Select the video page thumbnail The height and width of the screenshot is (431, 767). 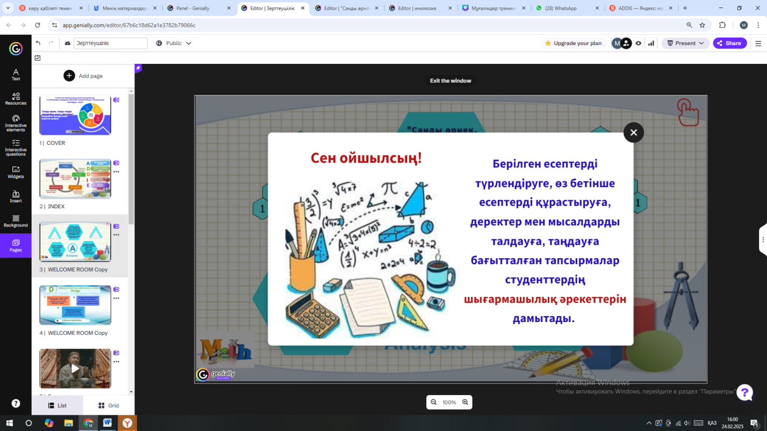[x=75, y=369]
